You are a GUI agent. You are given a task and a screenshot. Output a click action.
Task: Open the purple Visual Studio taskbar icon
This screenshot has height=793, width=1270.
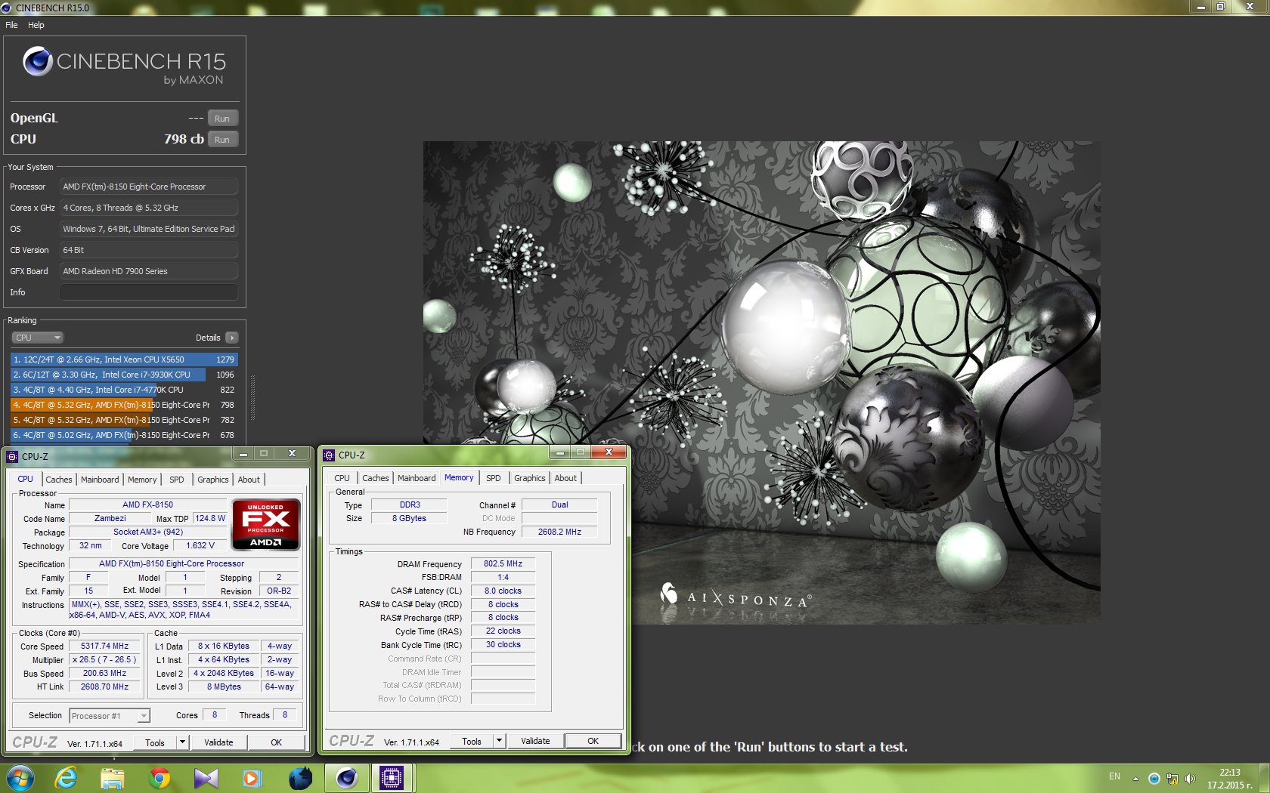pos(206,778)
